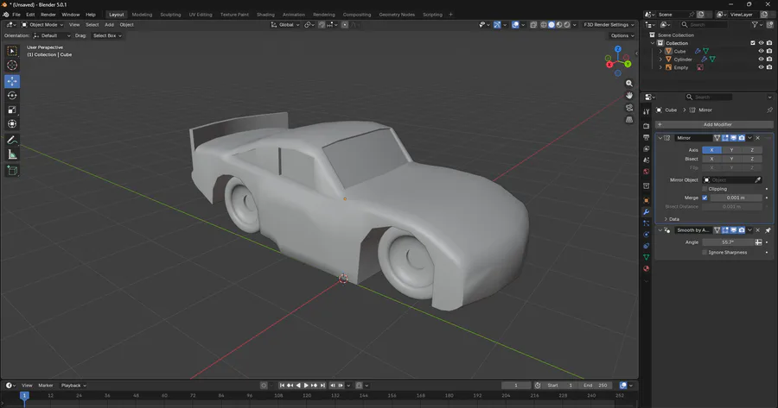This screenshot has height=408, width=778.
Task: Expand the Data section of Mirror modifier
Action: 672,219
